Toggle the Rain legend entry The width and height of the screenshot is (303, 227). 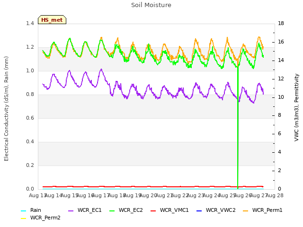tap(31, 210)
